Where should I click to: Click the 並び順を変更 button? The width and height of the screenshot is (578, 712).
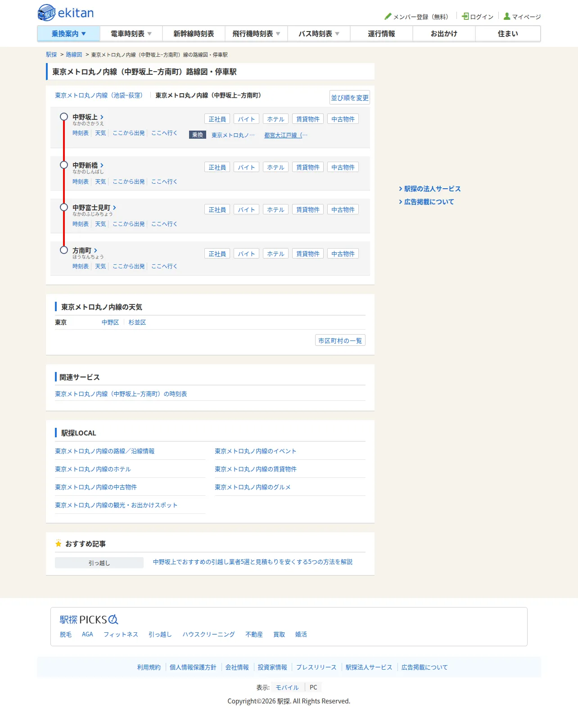(350, 98)
